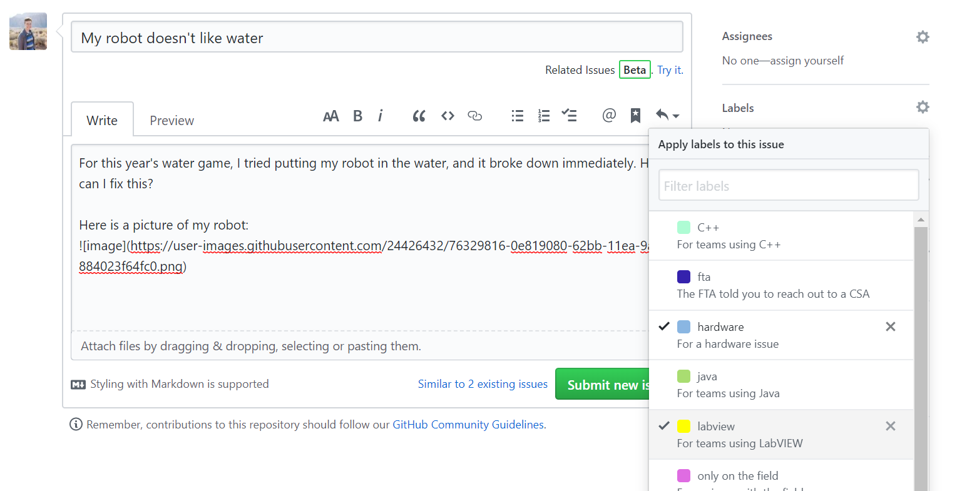This screenshot has height=491, width=972.
Task: Click the fta label color swatch
Action: point(683,276)
